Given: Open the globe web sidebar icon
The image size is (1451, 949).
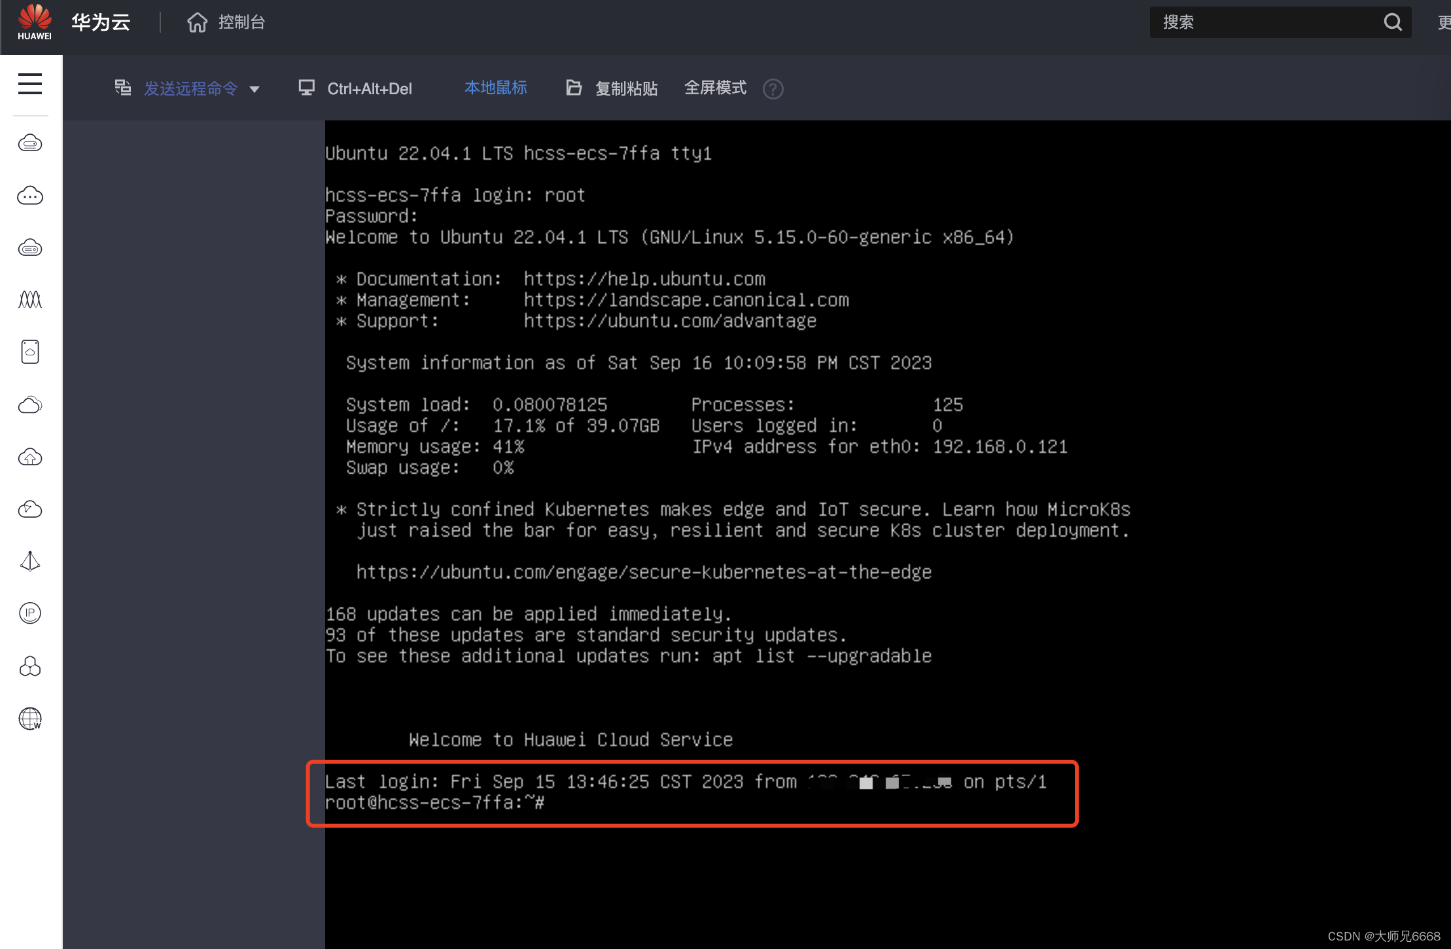Looking at the screenshot, I should pos(30,719).
